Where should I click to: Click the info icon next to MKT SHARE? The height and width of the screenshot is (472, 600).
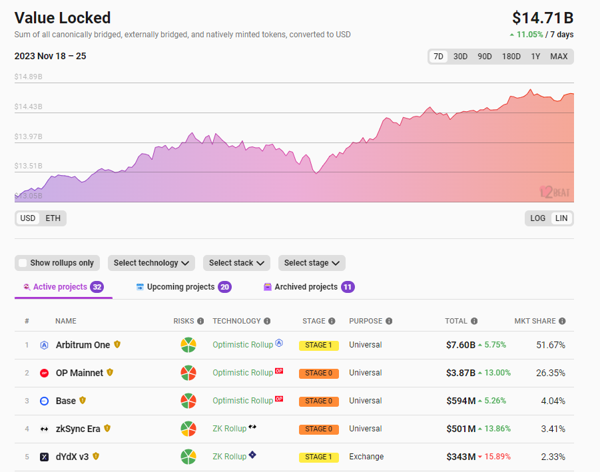pyautogui.click(x=562, y=321)
